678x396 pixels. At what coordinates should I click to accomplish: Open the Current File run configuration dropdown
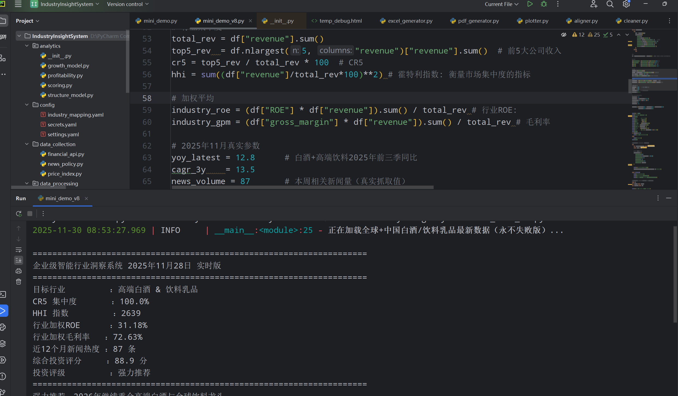point(501,4)
